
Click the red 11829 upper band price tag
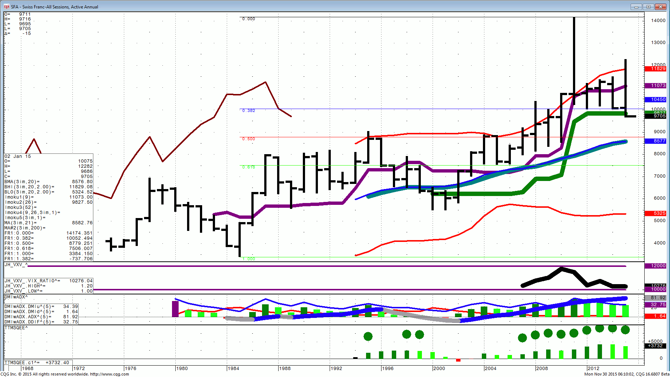(658, 69)
